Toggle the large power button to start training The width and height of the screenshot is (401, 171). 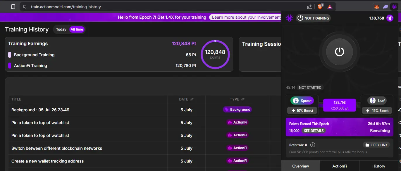339,52
